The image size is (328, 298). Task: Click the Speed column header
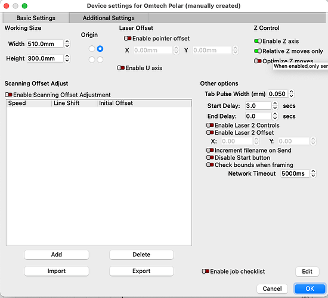29,103
